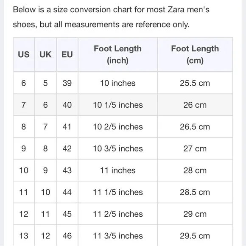This screenshot has height=246, width=246.
Task: Click the 28.5 cm cell
Action: (x=195, y=192)
